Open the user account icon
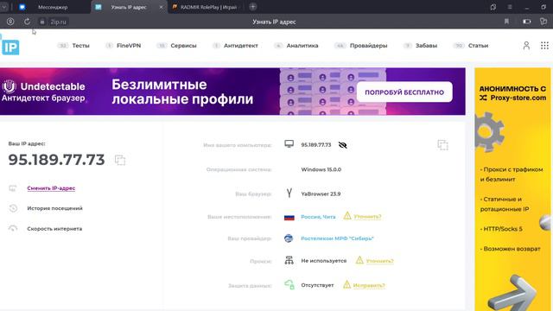The image size is (553, 311). click(526, 46)
